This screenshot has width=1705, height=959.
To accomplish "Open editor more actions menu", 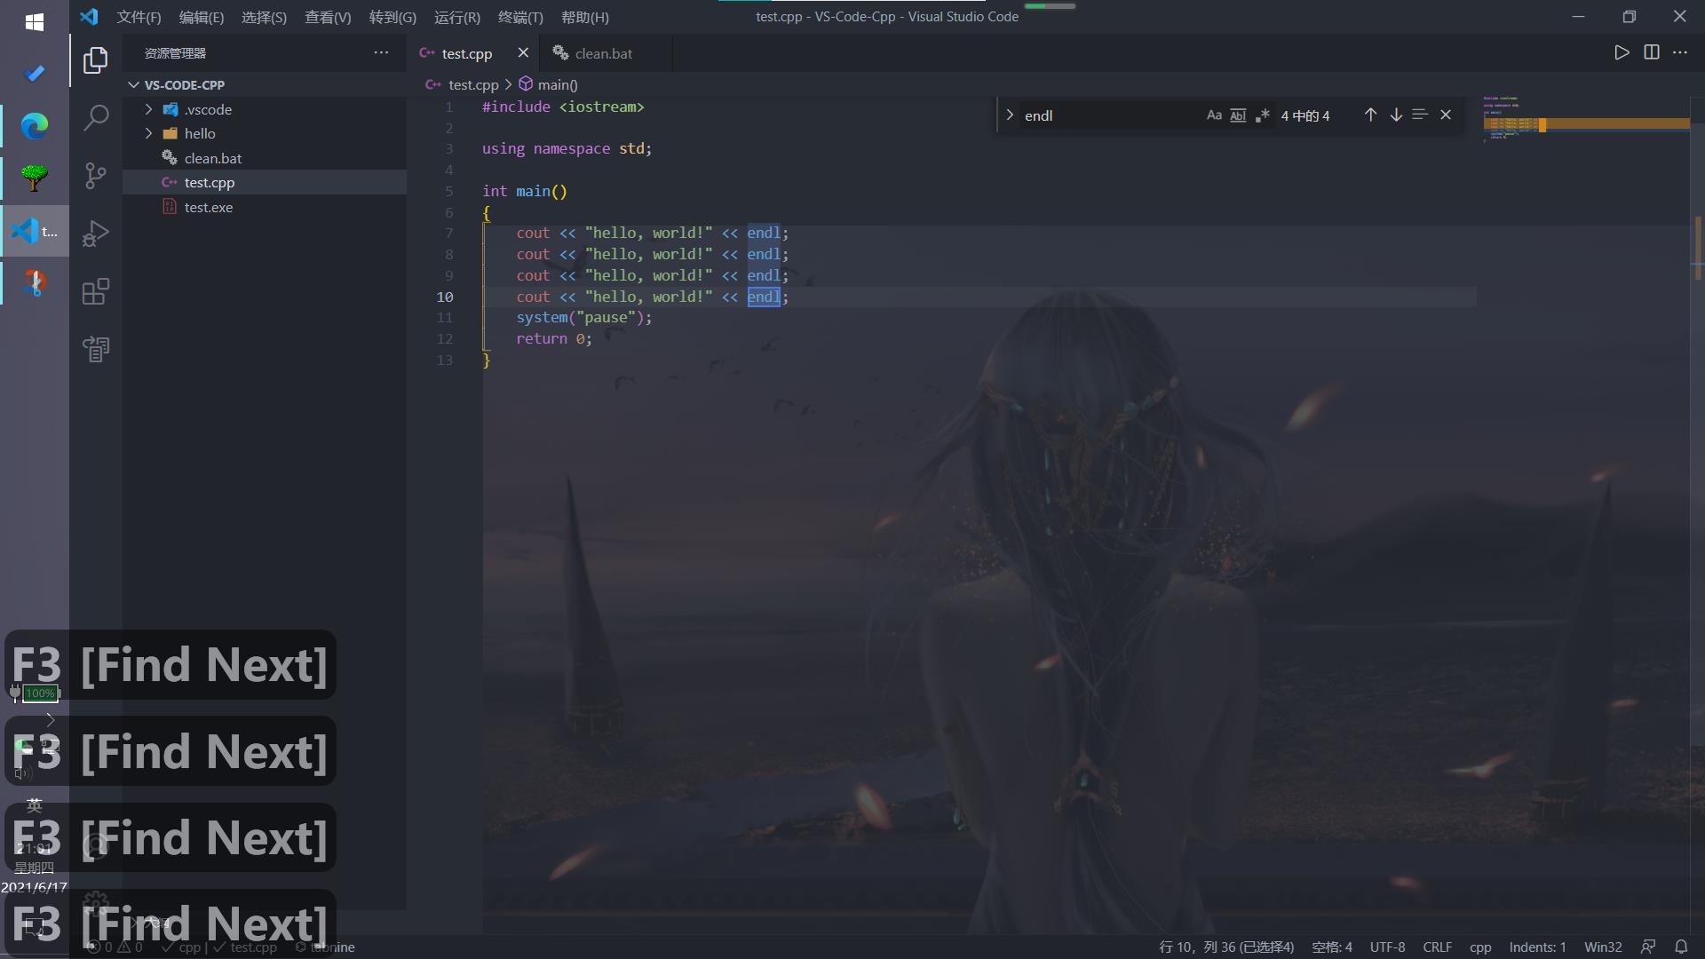I will [1680, 53].
